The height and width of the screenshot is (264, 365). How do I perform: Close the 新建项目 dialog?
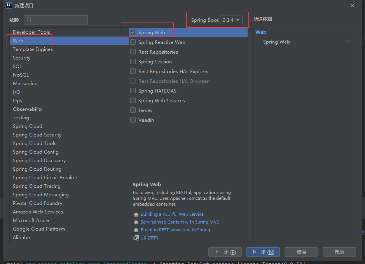click(353, 5)
